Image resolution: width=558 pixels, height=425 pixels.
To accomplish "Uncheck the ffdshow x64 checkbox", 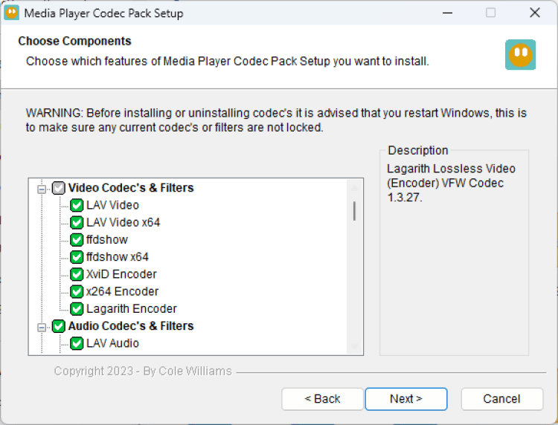I will click(x=77, y=257).
